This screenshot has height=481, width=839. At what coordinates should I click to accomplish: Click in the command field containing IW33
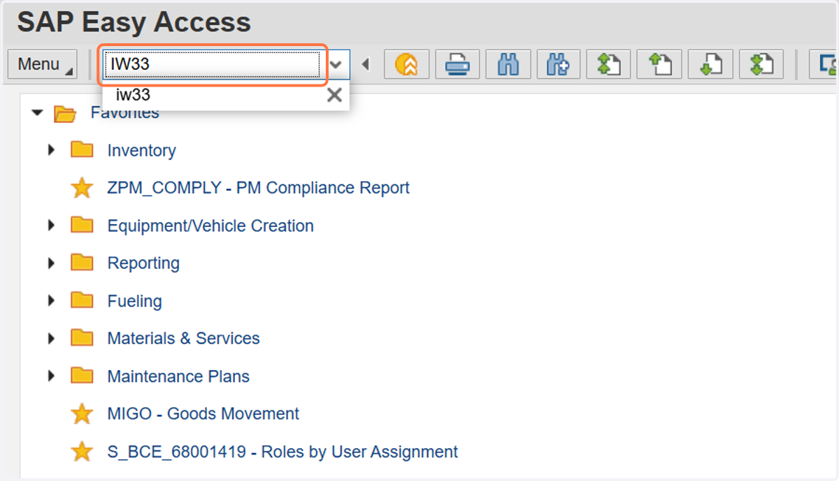(212, 65)
